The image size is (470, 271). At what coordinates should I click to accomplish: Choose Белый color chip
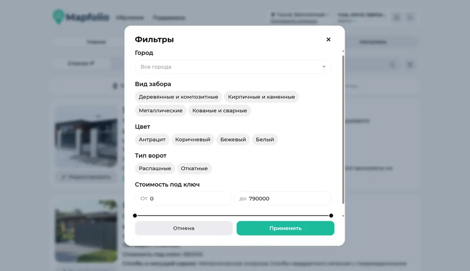click(x=264, y=140)
